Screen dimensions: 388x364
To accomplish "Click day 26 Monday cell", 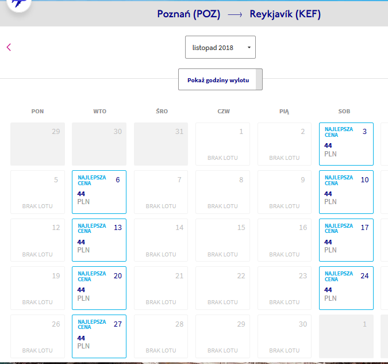I will 37,336.
